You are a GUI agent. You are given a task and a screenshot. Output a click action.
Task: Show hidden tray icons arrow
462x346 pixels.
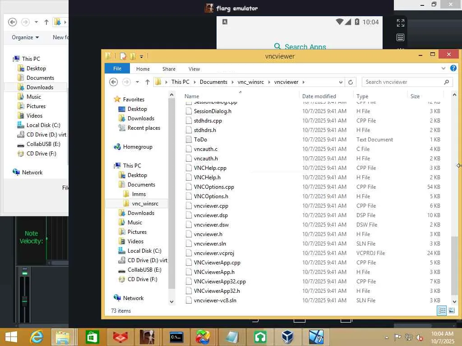point(387,337)
